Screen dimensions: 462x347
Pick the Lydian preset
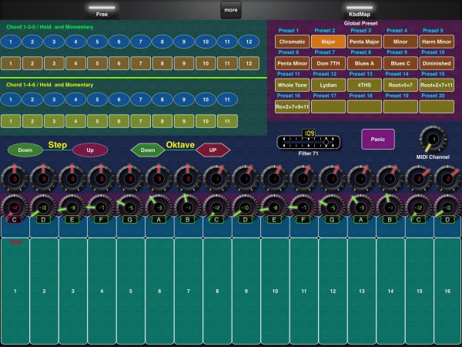click(328, 85)
